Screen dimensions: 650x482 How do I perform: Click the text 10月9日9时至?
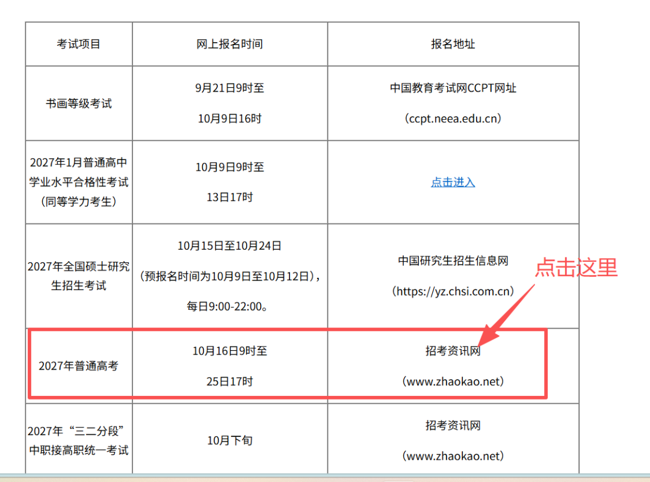tap(230, 167)
